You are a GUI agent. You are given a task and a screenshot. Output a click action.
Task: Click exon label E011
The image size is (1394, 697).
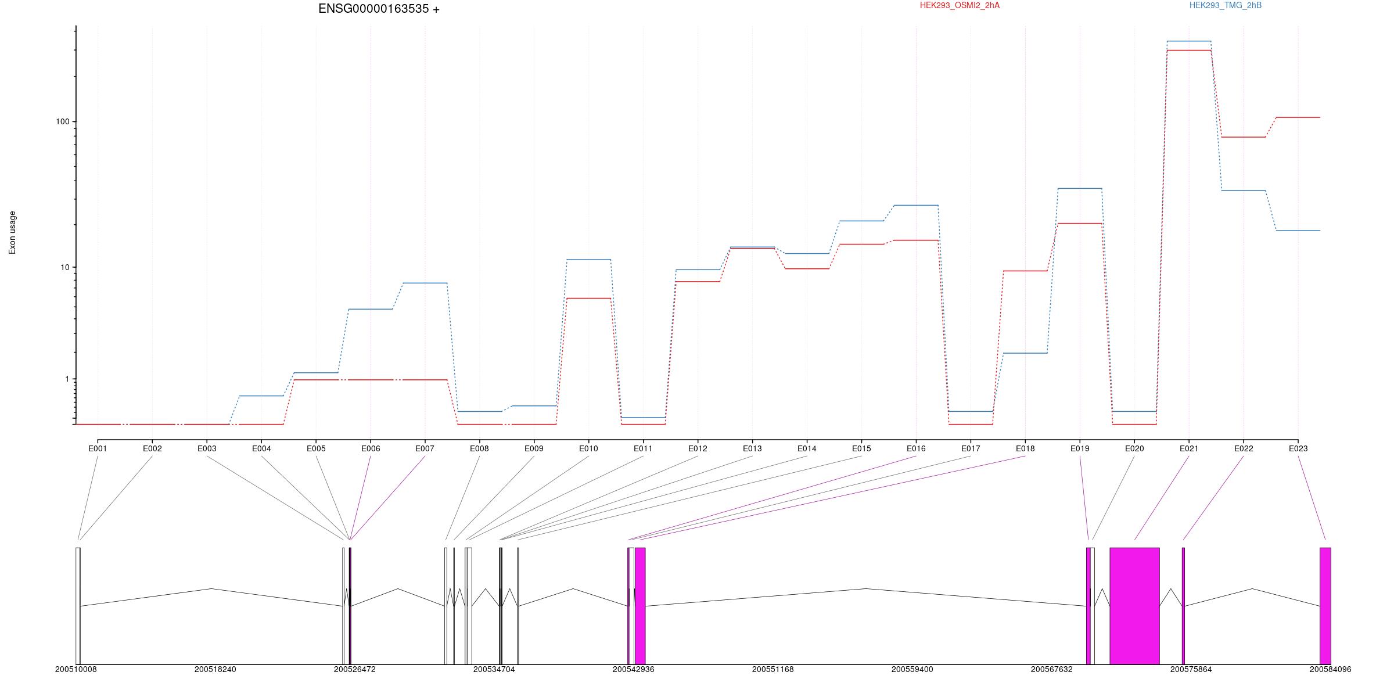click(x=643, y=448)
